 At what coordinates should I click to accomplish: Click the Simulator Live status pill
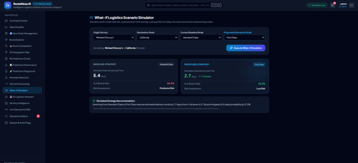(317, 5)
